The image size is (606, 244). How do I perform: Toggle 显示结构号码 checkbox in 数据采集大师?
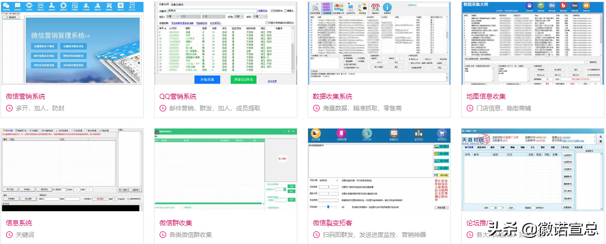(x=589, y=75)
